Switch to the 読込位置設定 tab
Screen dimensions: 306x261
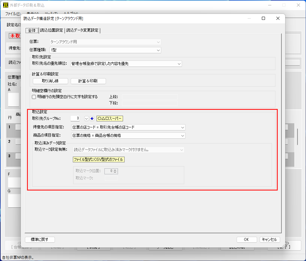coord(52,31)
